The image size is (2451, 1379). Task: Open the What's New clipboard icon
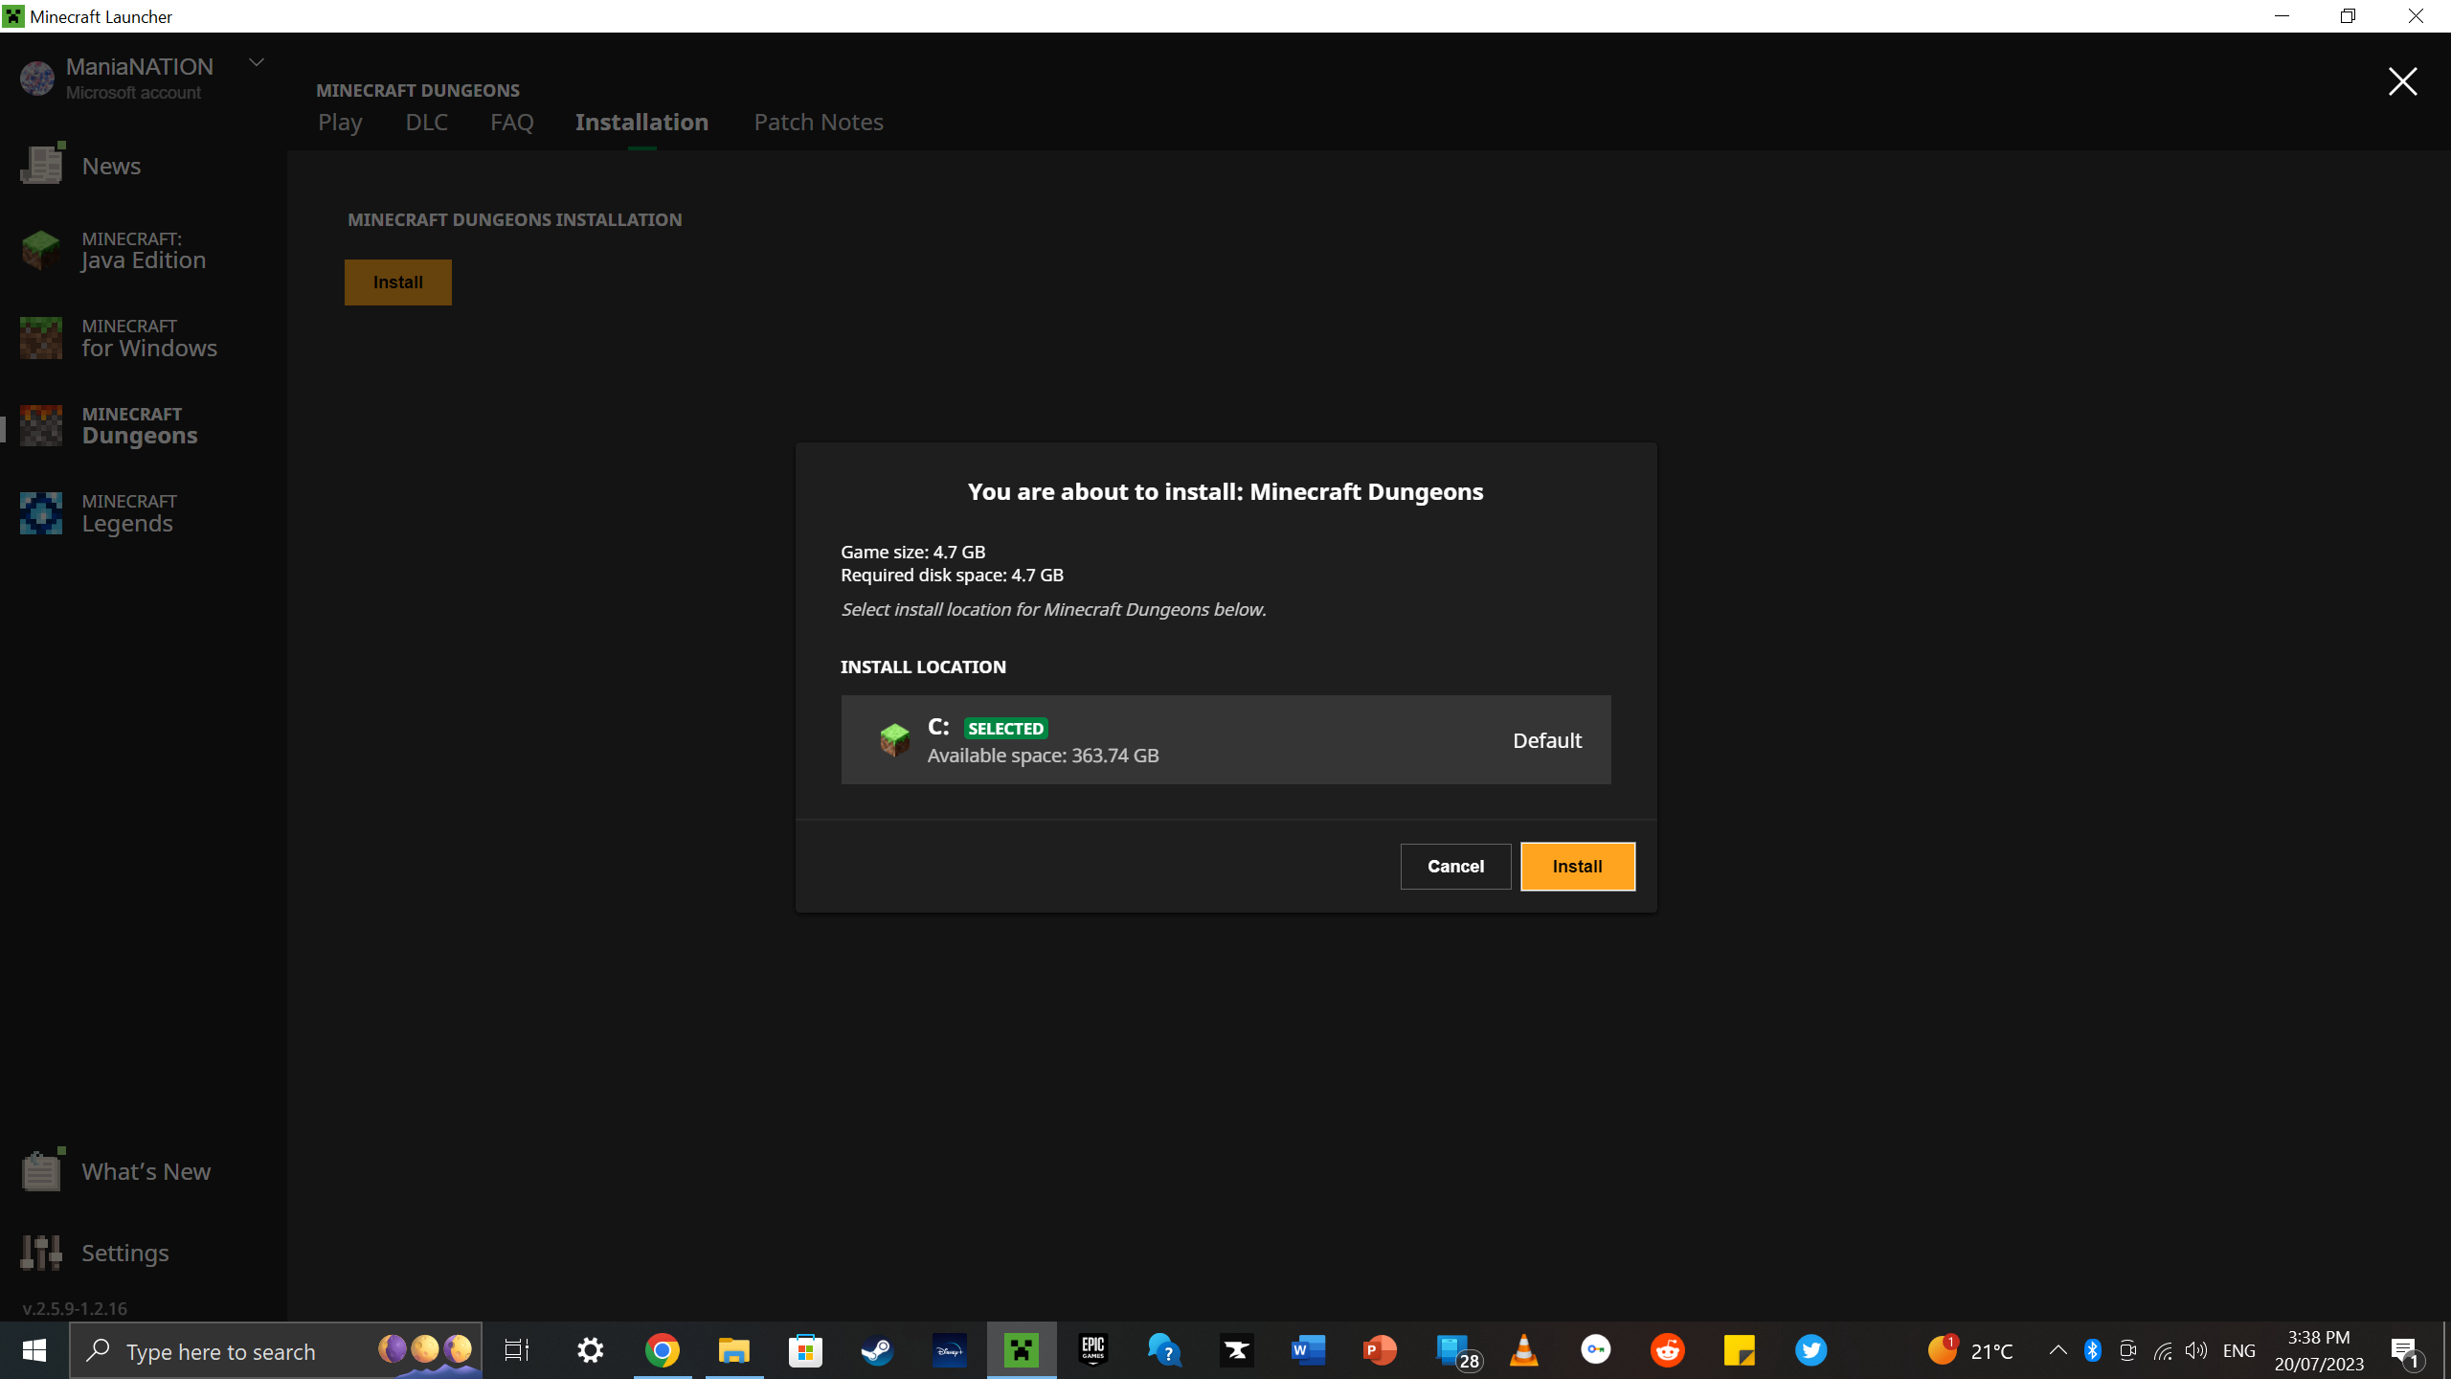point(41,1170)
